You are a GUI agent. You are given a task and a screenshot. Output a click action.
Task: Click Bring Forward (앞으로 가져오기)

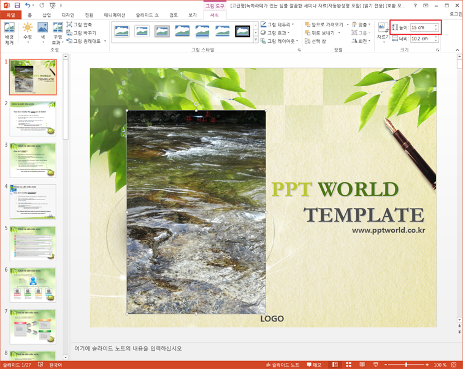(x=324, y=24)
